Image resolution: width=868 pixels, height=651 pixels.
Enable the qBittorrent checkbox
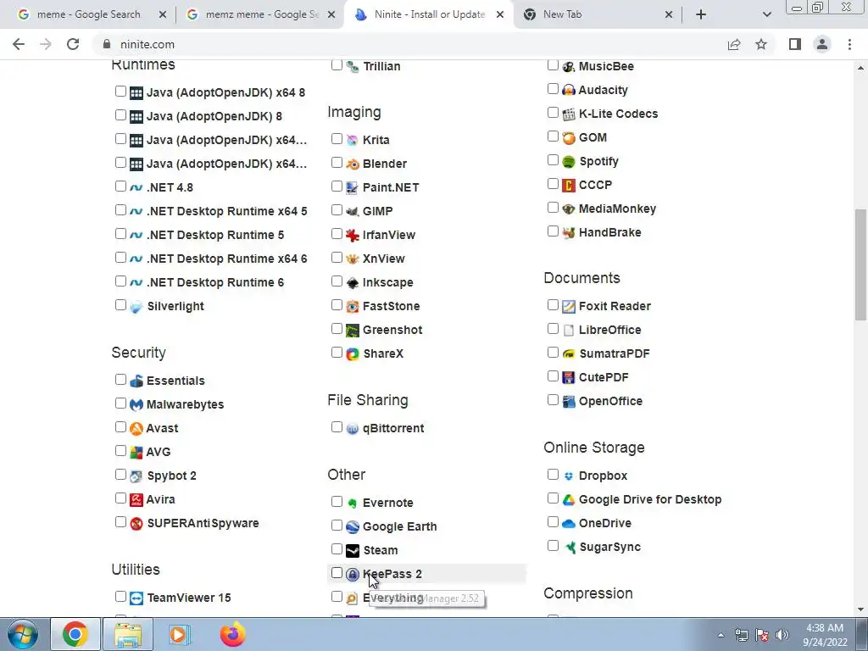[337, 427]
